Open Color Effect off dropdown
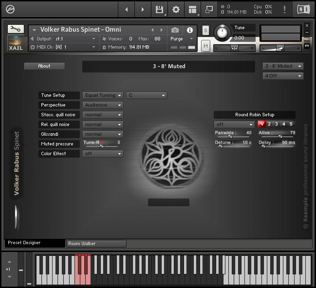The width and height of the screenshot is (316, 288). click(103, 154)
